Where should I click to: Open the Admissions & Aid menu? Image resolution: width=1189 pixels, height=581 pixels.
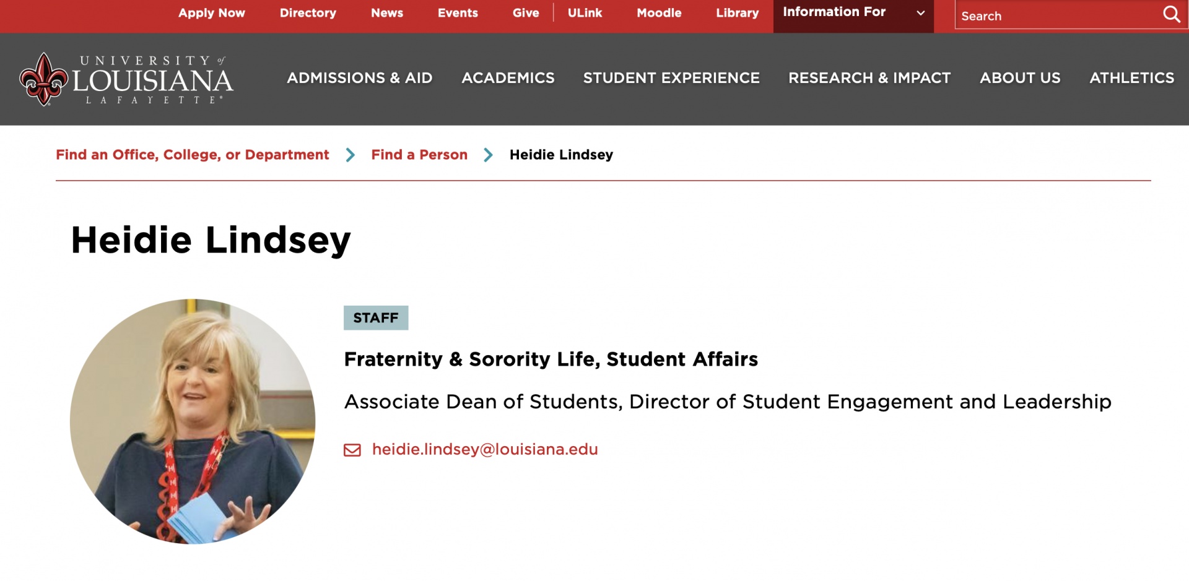click(x=359, y=78)
